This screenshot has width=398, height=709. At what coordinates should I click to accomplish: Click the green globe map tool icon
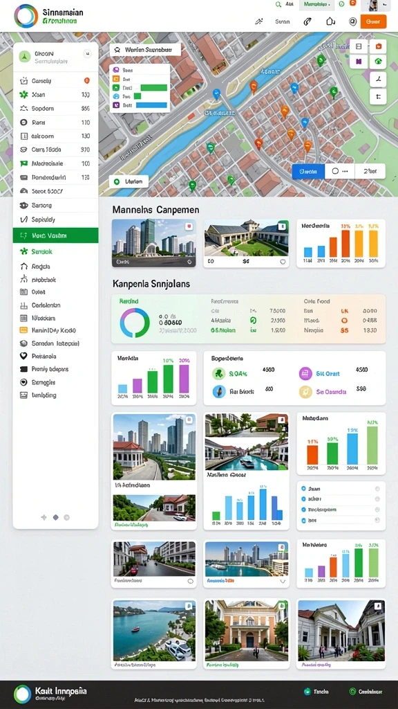coord(378,61)
